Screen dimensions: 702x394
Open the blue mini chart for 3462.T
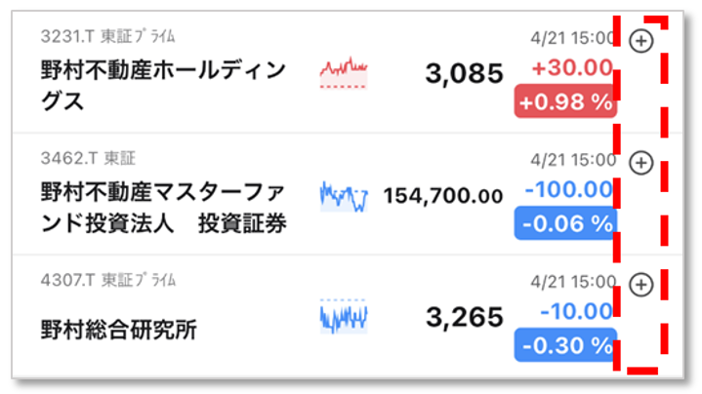(344, 196)
